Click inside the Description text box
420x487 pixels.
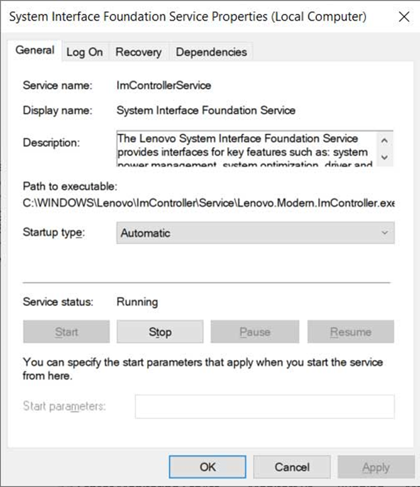(x=245, y=148)
